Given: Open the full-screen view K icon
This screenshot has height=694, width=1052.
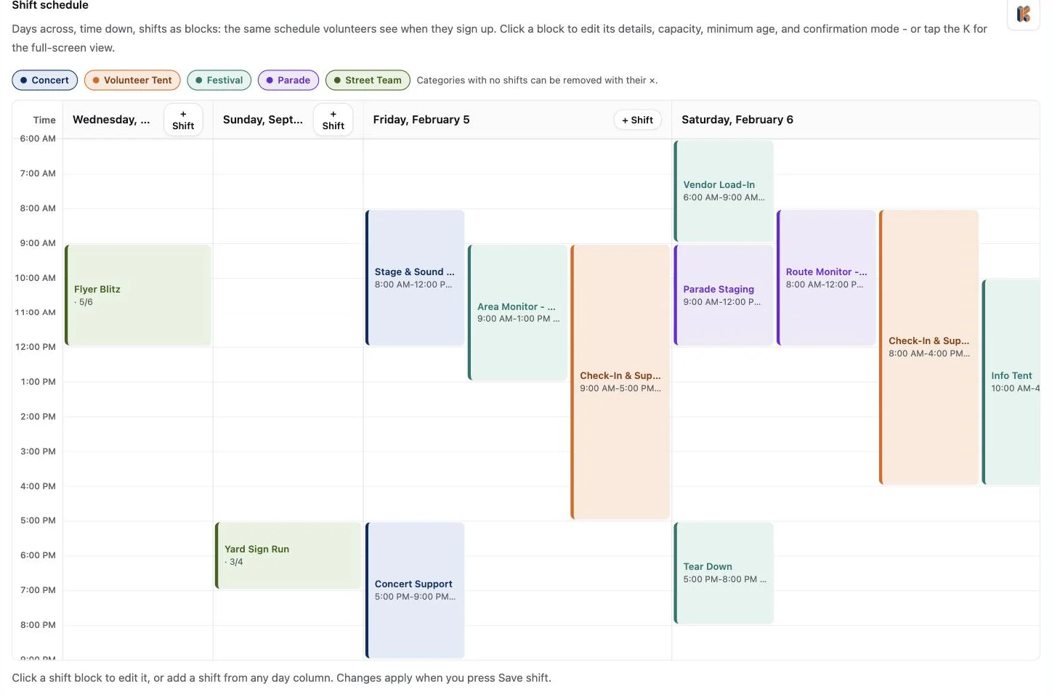Looking at the screenshot, I should (1023, 14).
